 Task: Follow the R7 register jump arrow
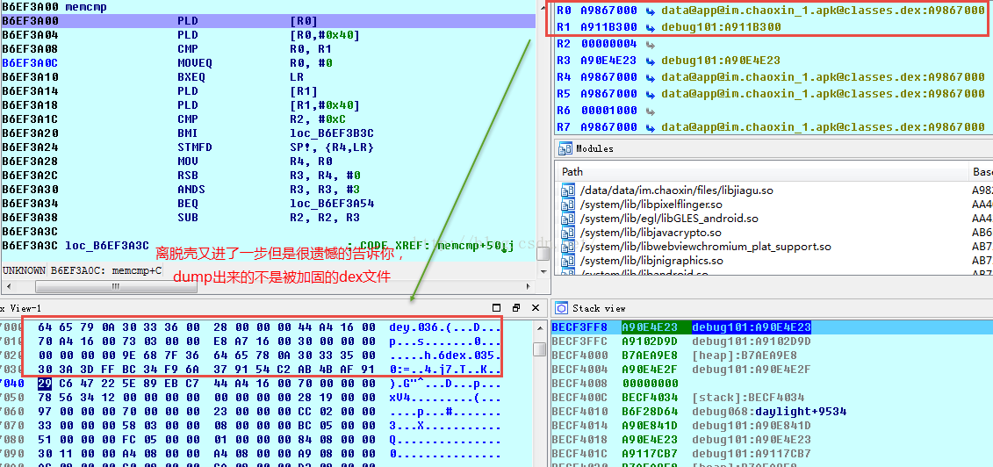click(x=650, y=127)
